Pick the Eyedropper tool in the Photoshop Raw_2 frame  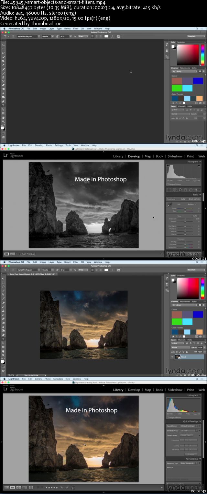coord(4,298)
